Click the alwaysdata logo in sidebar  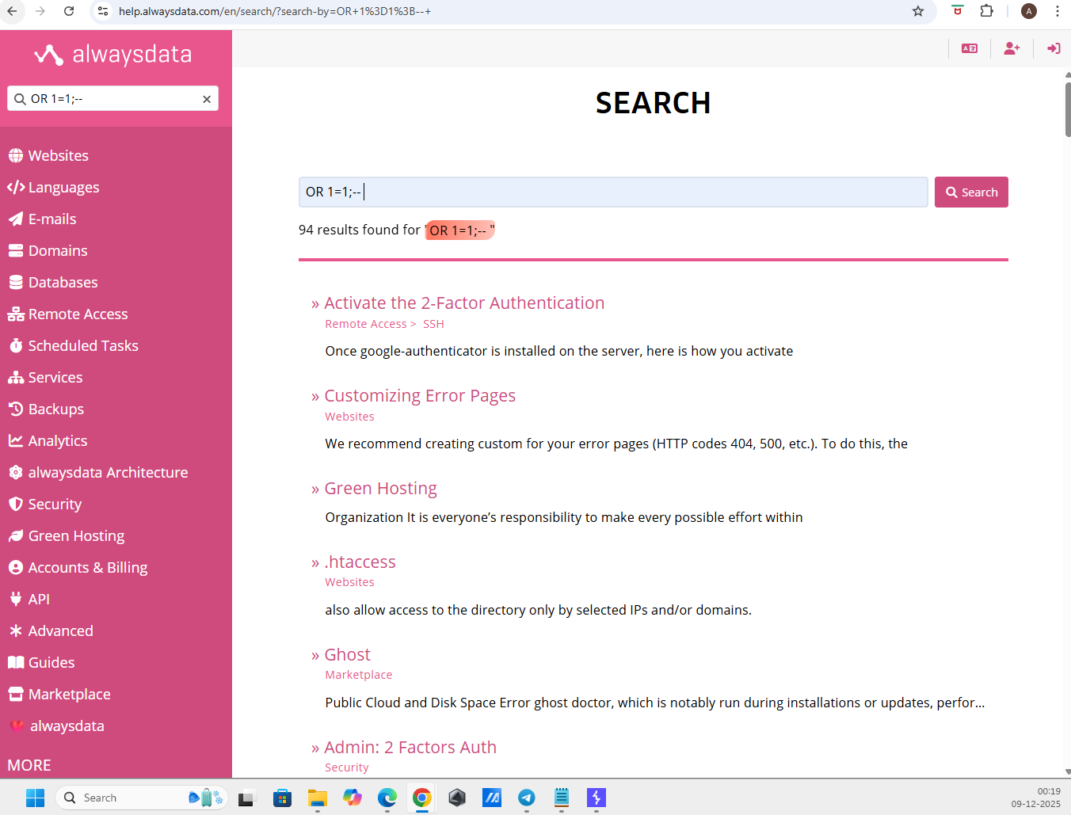[113, 55]
